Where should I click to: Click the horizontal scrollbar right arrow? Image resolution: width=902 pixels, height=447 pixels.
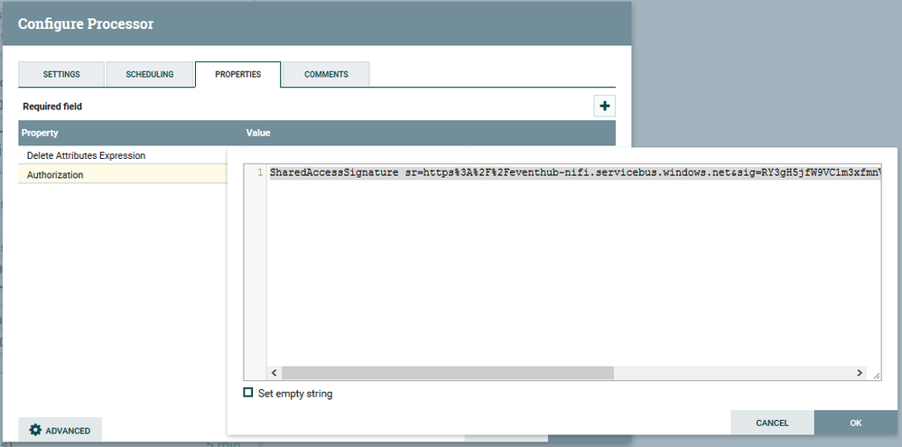point(860,373)
